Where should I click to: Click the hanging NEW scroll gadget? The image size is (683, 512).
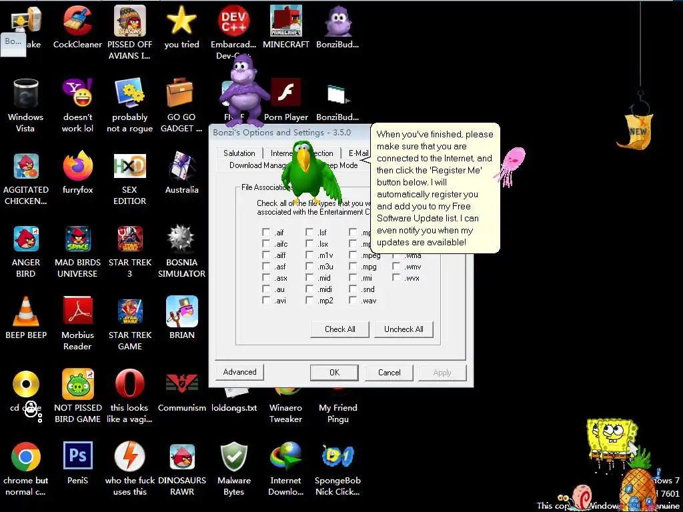click(635, 130)
